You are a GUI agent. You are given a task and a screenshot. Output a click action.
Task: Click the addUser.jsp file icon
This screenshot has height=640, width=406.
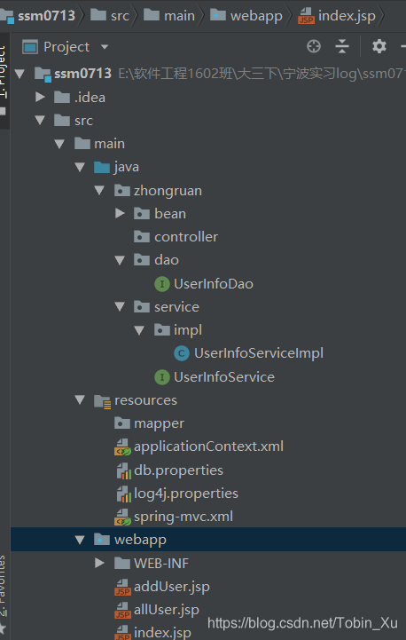122,588
